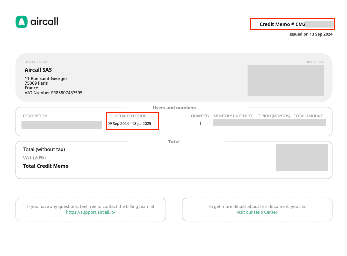Click the 'Users and numbers' section title
347x256 pixels.
point(174,108)
